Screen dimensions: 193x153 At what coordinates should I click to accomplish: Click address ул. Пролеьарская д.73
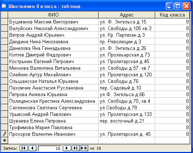point(126,55)
